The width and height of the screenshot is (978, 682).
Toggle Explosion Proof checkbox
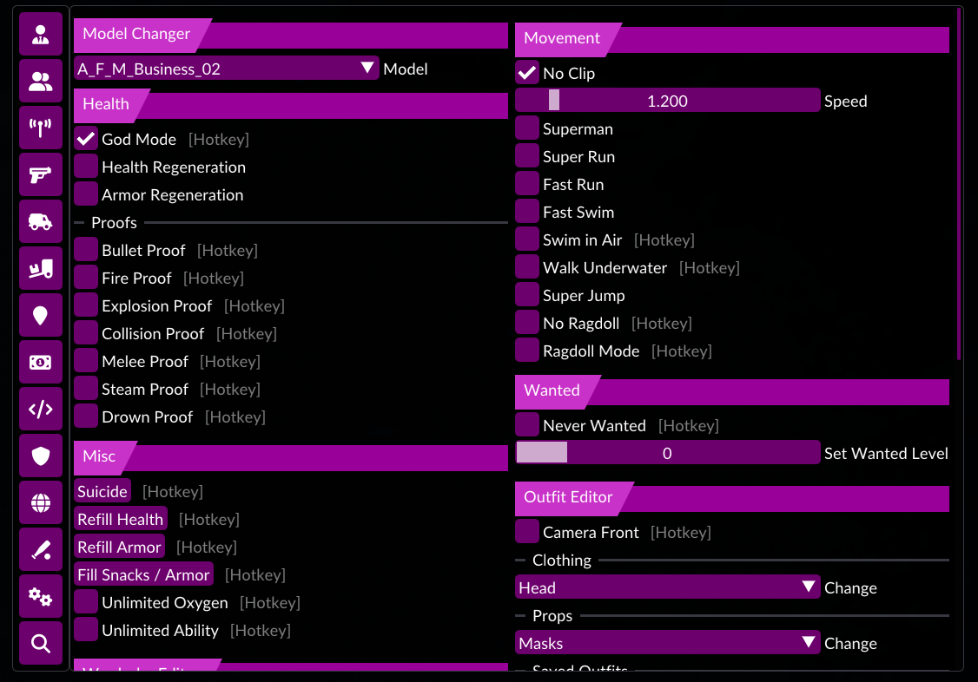(x=86, y=305)
